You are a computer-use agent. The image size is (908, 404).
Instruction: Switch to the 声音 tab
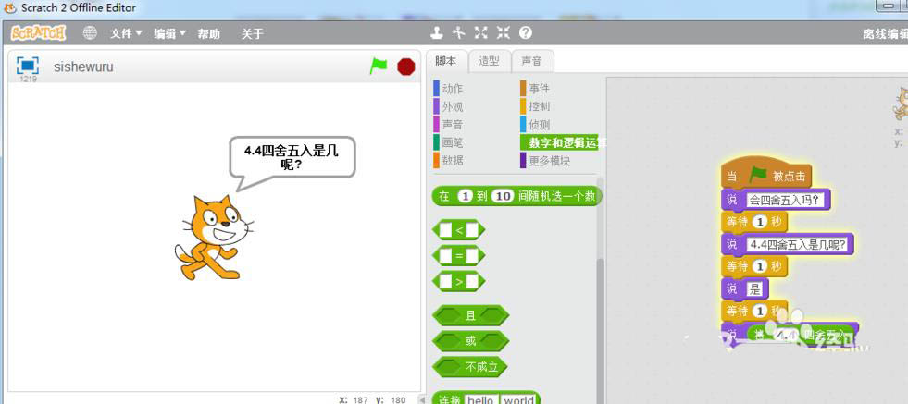point(532,61)
